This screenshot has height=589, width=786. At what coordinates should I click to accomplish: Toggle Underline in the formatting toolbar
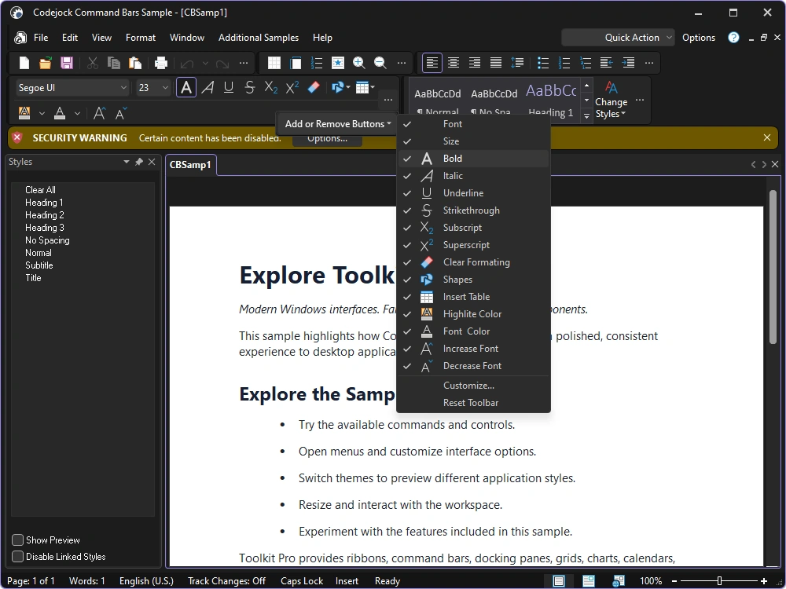coord(229,88)
